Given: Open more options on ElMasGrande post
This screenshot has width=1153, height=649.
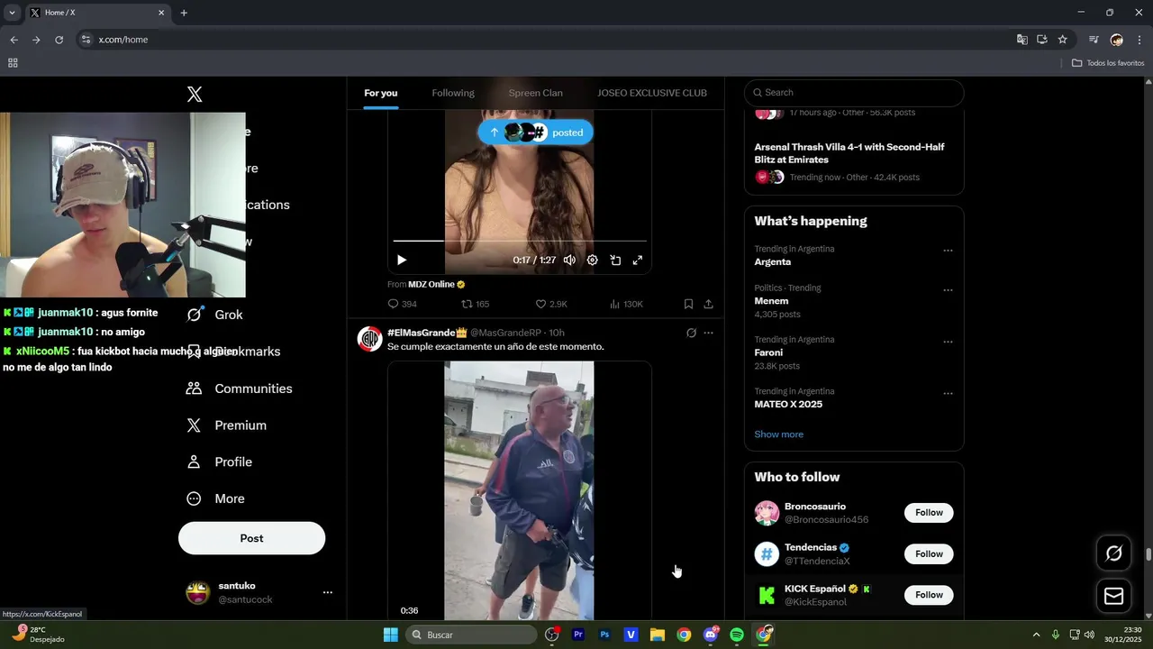Looking at the screenshot, I should (x=709, y=333).
